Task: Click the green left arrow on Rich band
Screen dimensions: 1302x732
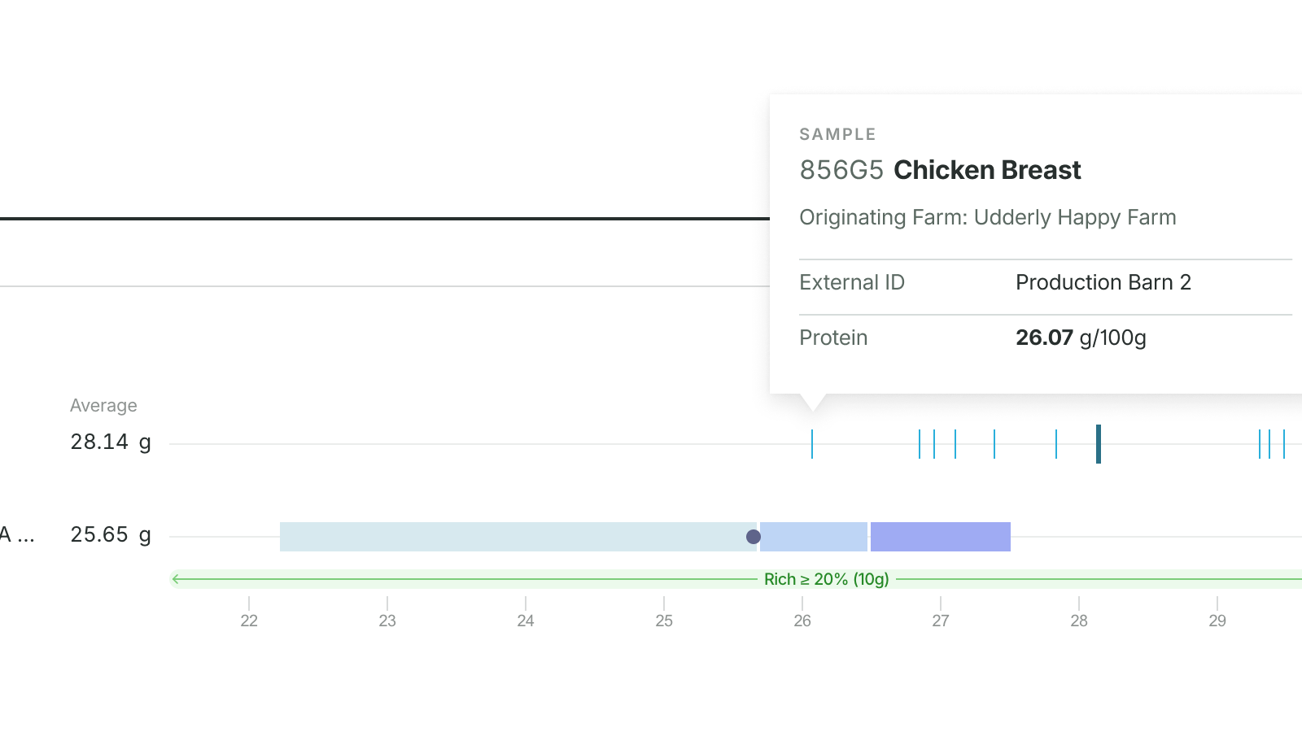Action: pos(177,579)
